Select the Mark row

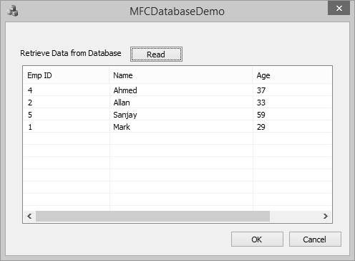(177, 127)
